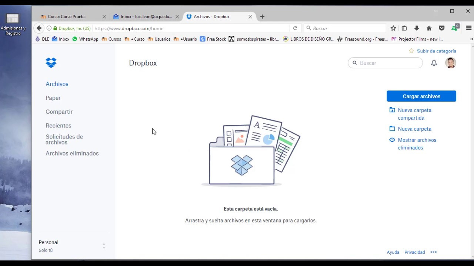Click the lock icon showing Dropbox, Inc (US)
Screen dimensions: 474x266
(55, 28)
